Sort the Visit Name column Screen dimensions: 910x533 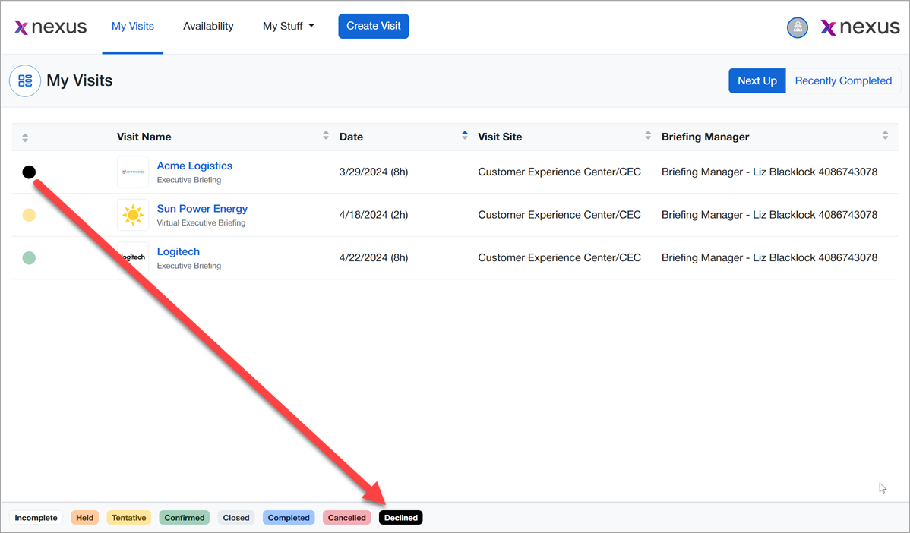[x=326, y=135]
